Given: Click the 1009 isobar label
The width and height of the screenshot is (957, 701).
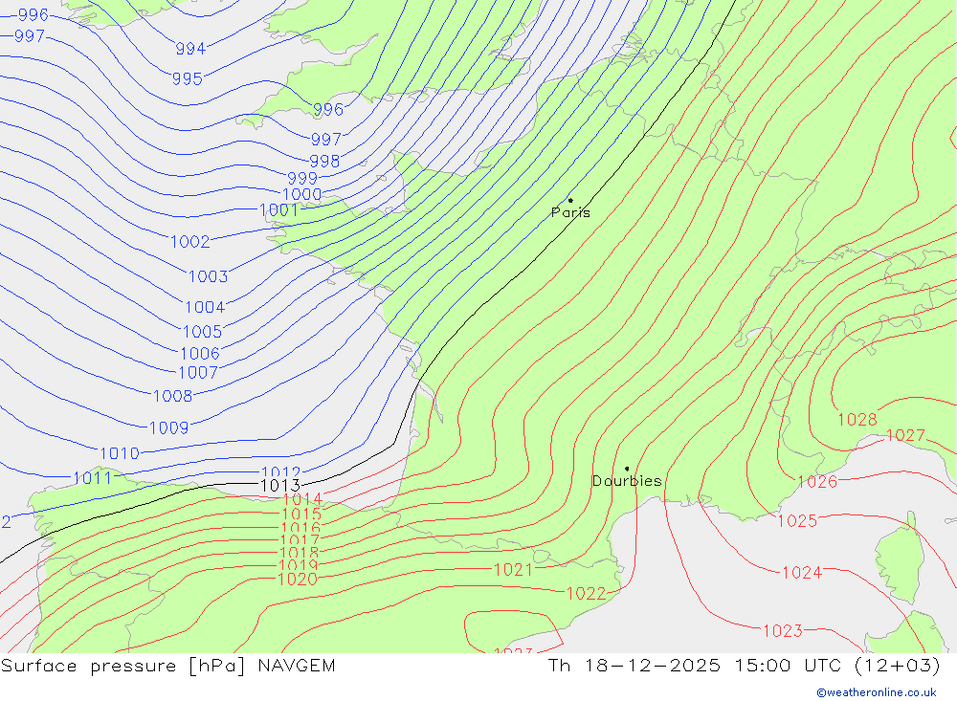Looking at the screenshot, I should click(169, 427).
